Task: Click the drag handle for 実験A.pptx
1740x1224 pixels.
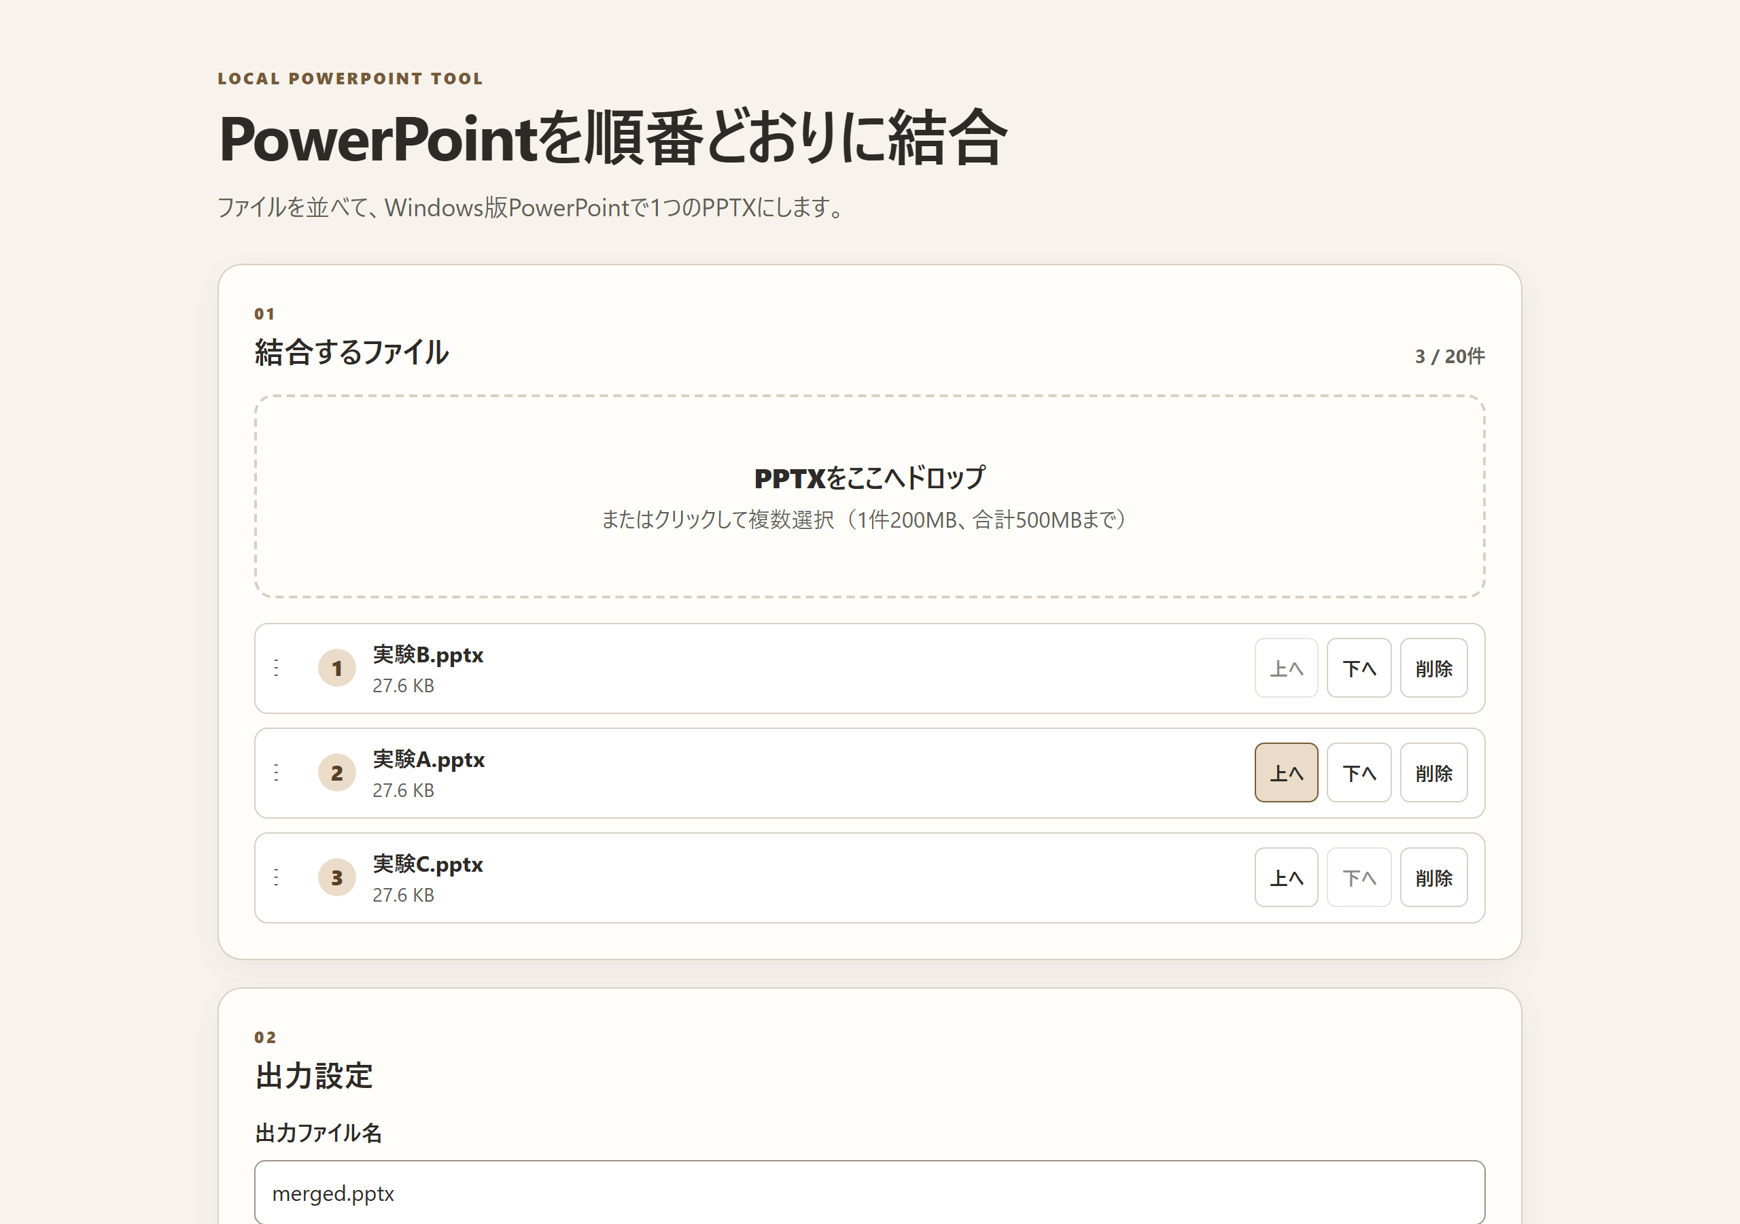Action: (276, 772)
